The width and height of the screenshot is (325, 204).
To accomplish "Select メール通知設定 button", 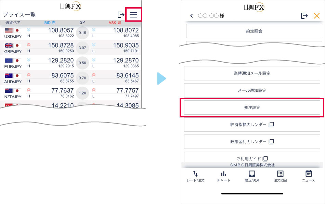I will tap(252, 90).
